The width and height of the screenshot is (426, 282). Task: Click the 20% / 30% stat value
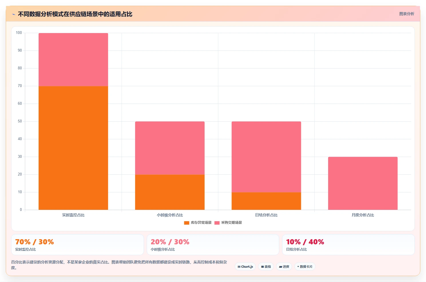point(170,242)
